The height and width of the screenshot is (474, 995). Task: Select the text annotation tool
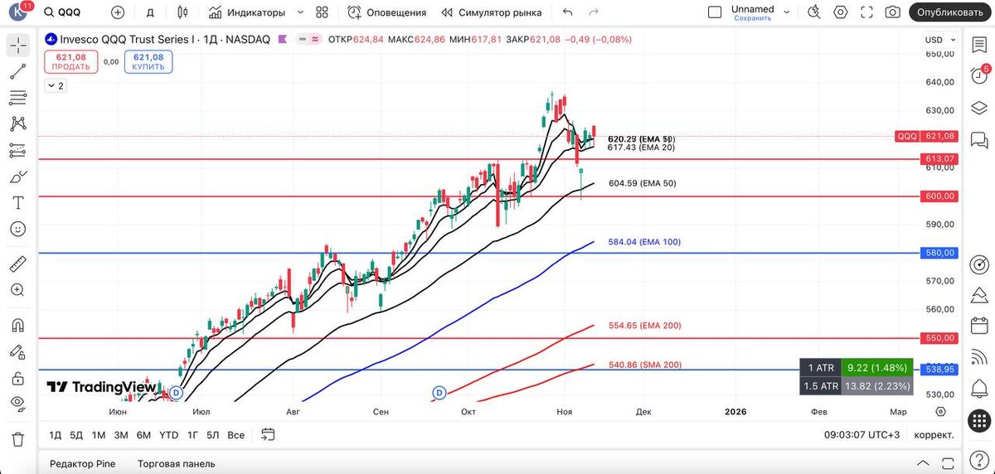click(17, 202)
